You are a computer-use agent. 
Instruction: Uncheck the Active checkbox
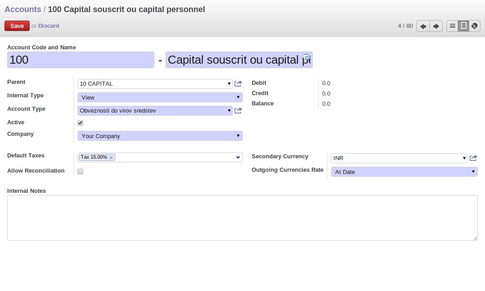tap(80, 123)
